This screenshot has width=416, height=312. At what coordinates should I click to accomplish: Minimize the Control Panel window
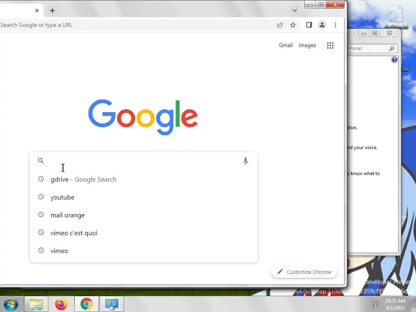(x=364, y=33)
